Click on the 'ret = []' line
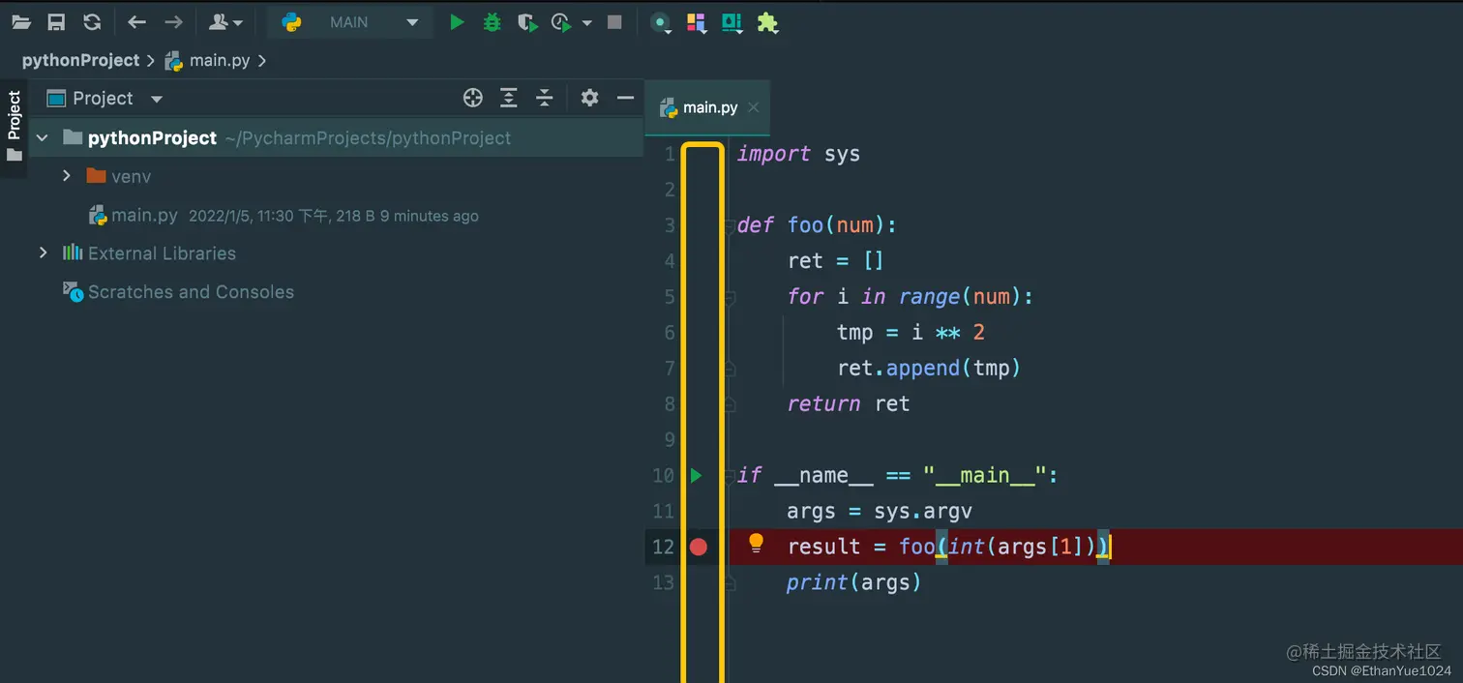The height and width of the screenshot is (683, 1463). pyautogui.click(x=836, y=260)
